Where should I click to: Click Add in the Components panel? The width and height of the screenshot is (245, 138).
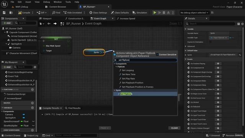7,23
